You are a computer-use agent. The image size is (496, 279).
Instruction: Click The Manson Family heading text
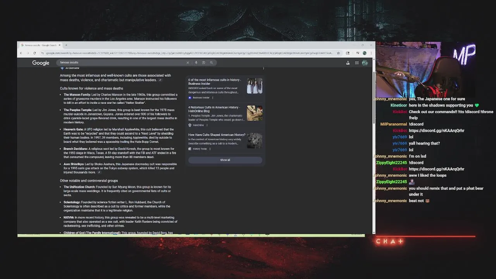point(77,95)
